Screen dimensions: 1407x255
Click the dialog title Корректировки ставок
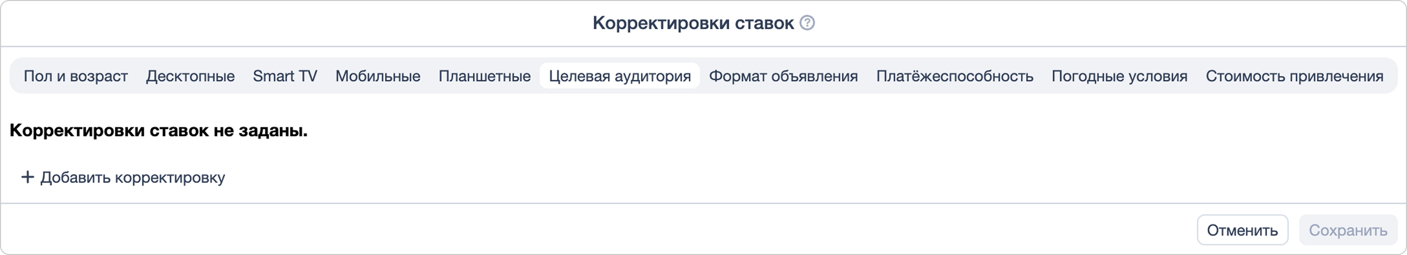[x=693, y=23]
